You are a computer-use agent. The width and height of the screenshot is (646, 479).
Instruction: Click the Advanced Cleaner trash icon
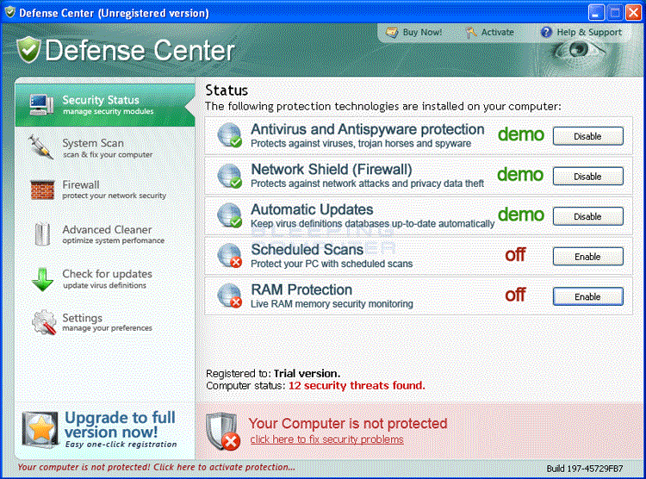tap(42, 233)
